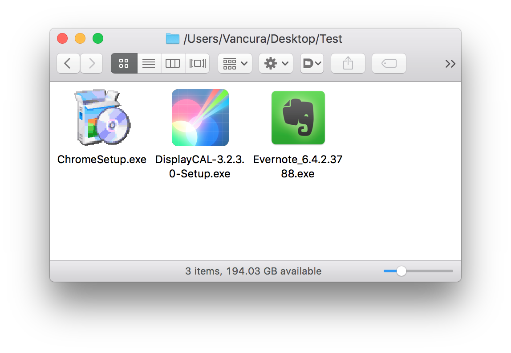Open the Action gear menu
The height and width of the screenshot is (353, 511).
(276, 63)
